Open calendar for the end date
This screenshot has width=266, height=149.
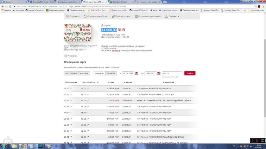(158, 73)
